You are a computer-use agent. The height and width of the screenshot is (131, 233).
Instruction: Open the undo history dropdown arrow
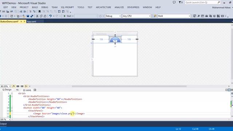tap(54, 16)
